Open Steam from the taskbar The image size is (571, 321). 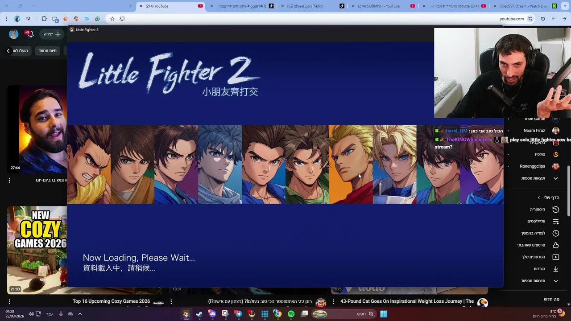[199, 314]
